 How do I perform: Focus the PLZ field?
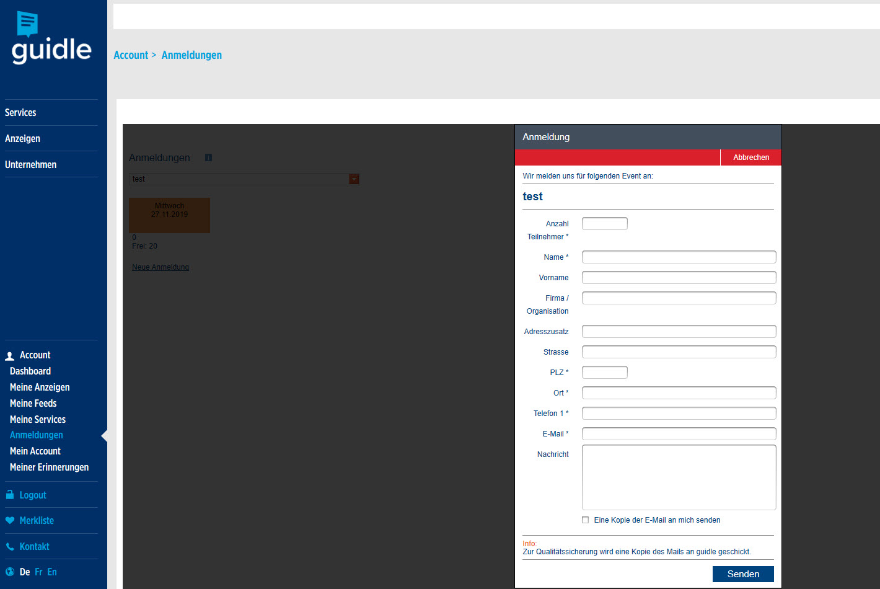605,372
